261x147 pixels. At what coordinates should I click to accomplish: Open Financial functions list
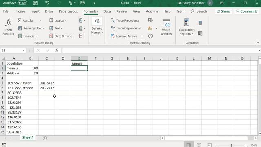[28, 36]
